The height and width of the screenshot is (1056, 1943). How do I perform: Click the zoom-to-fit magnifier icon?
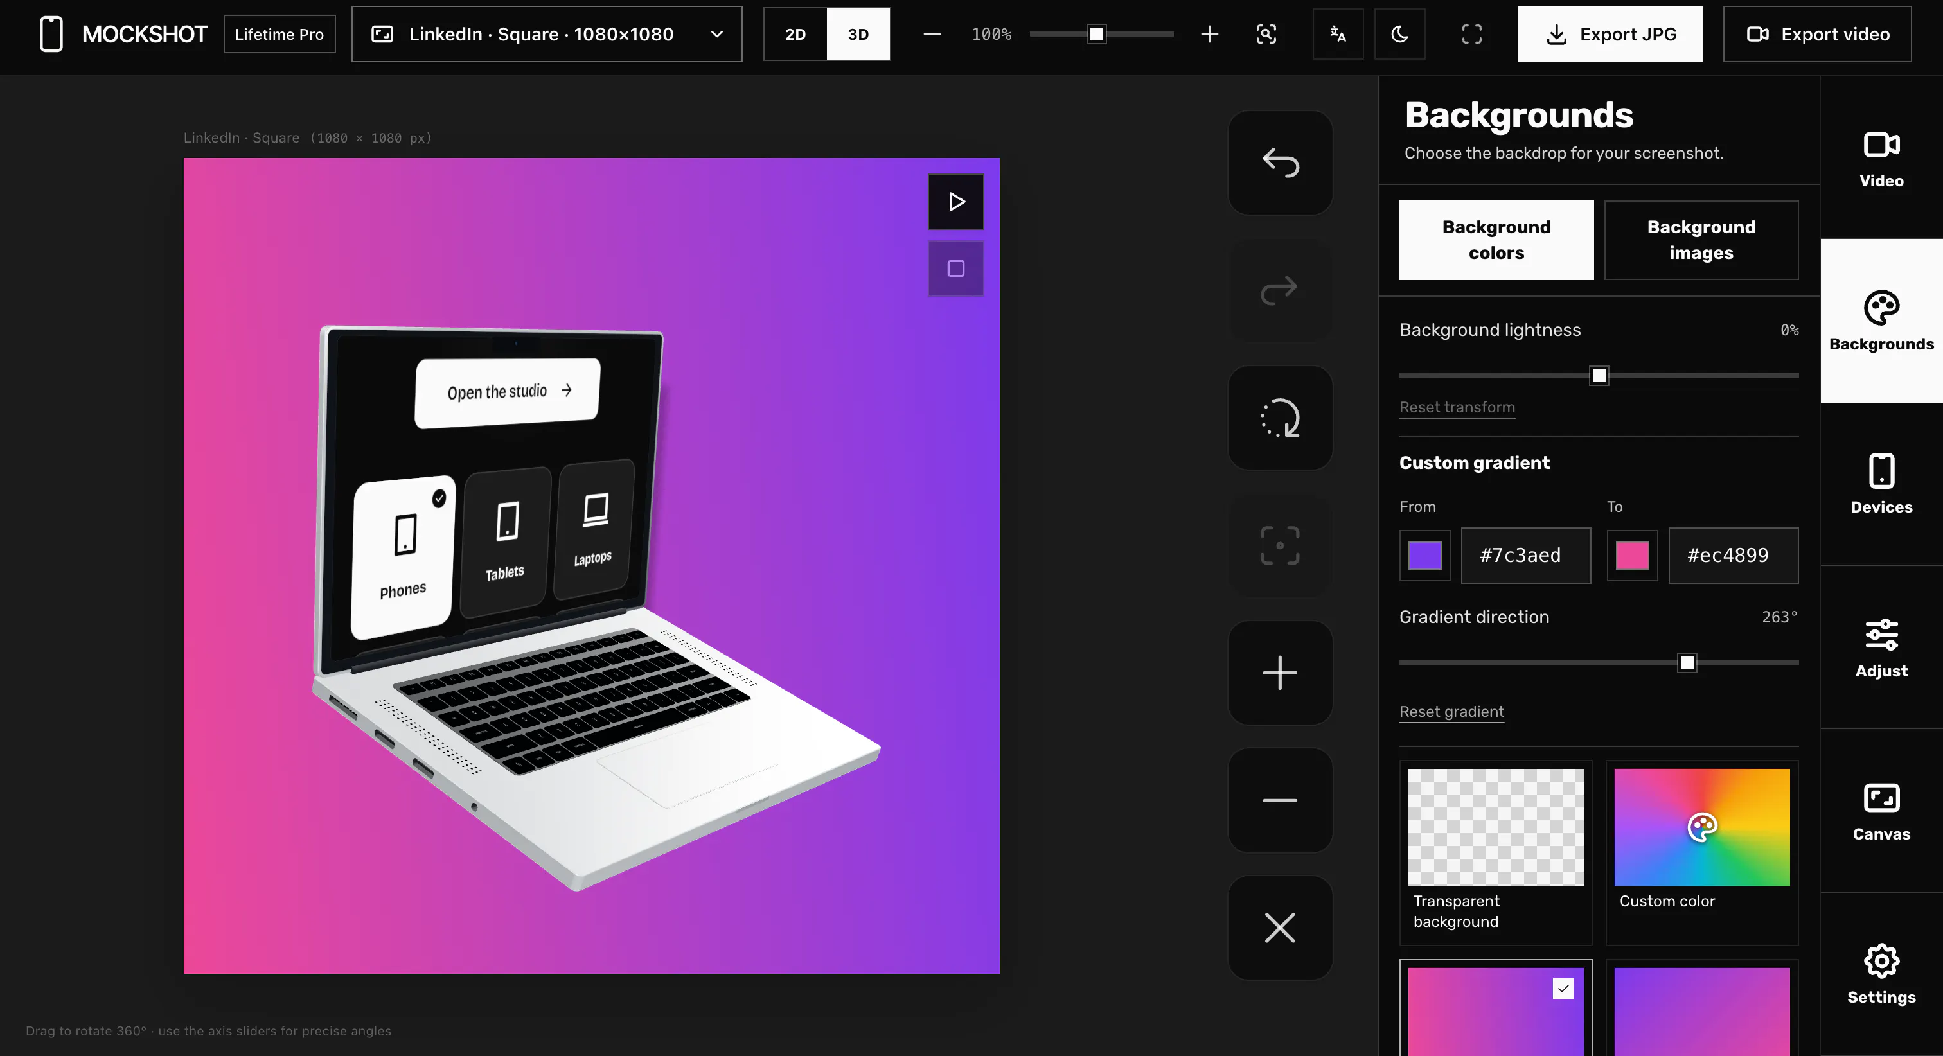(1266, 34)
